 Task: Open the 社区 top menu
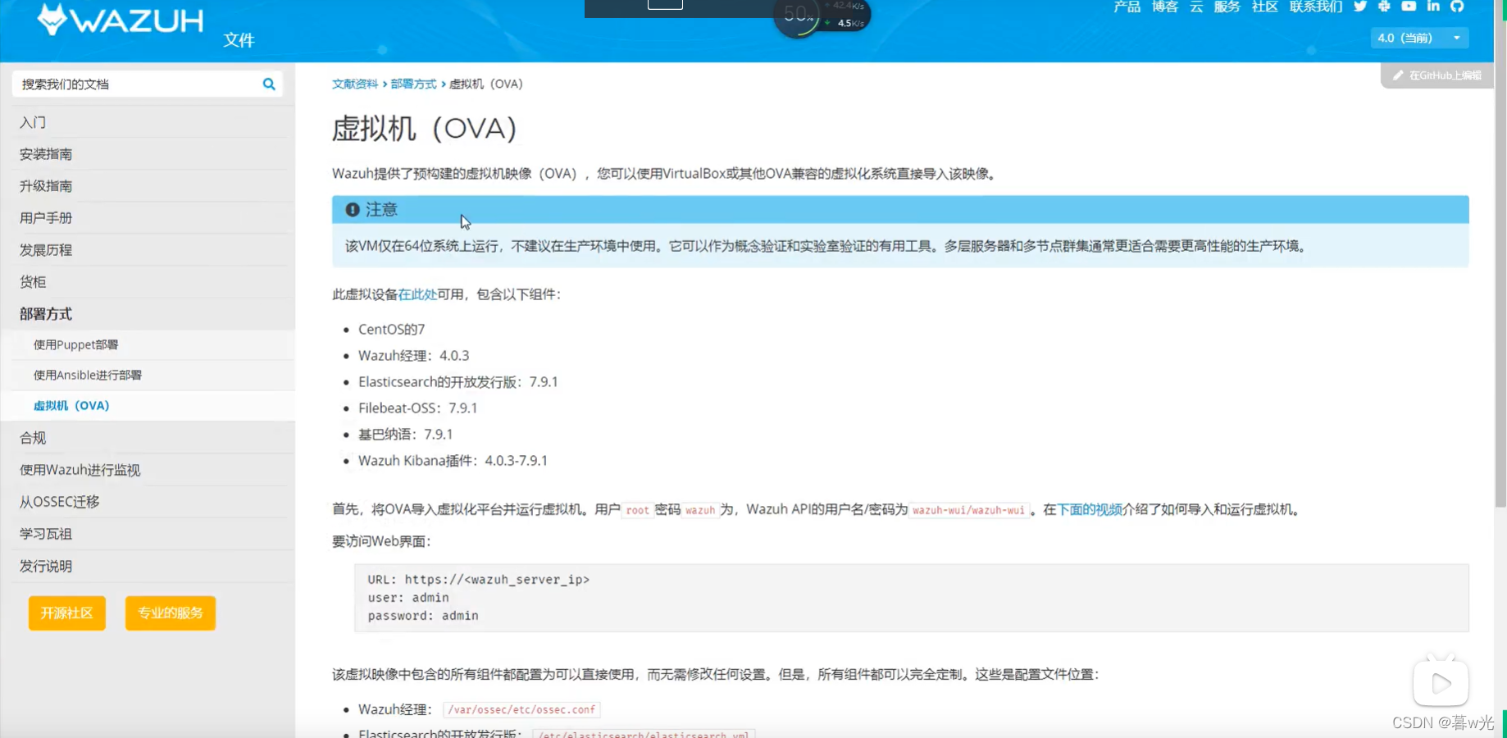(x=1264, y=7)
